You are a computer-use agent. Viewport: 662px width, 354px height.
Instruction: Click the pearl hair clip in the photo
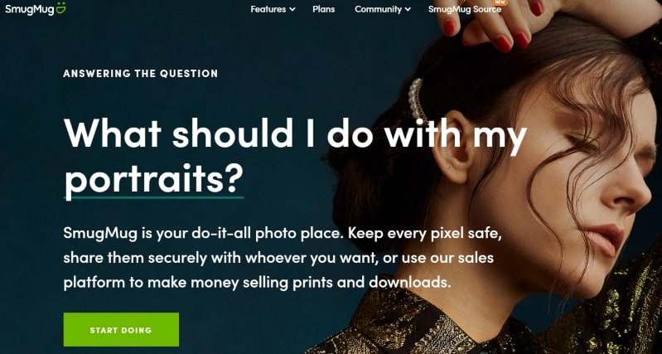click(417, 99)
